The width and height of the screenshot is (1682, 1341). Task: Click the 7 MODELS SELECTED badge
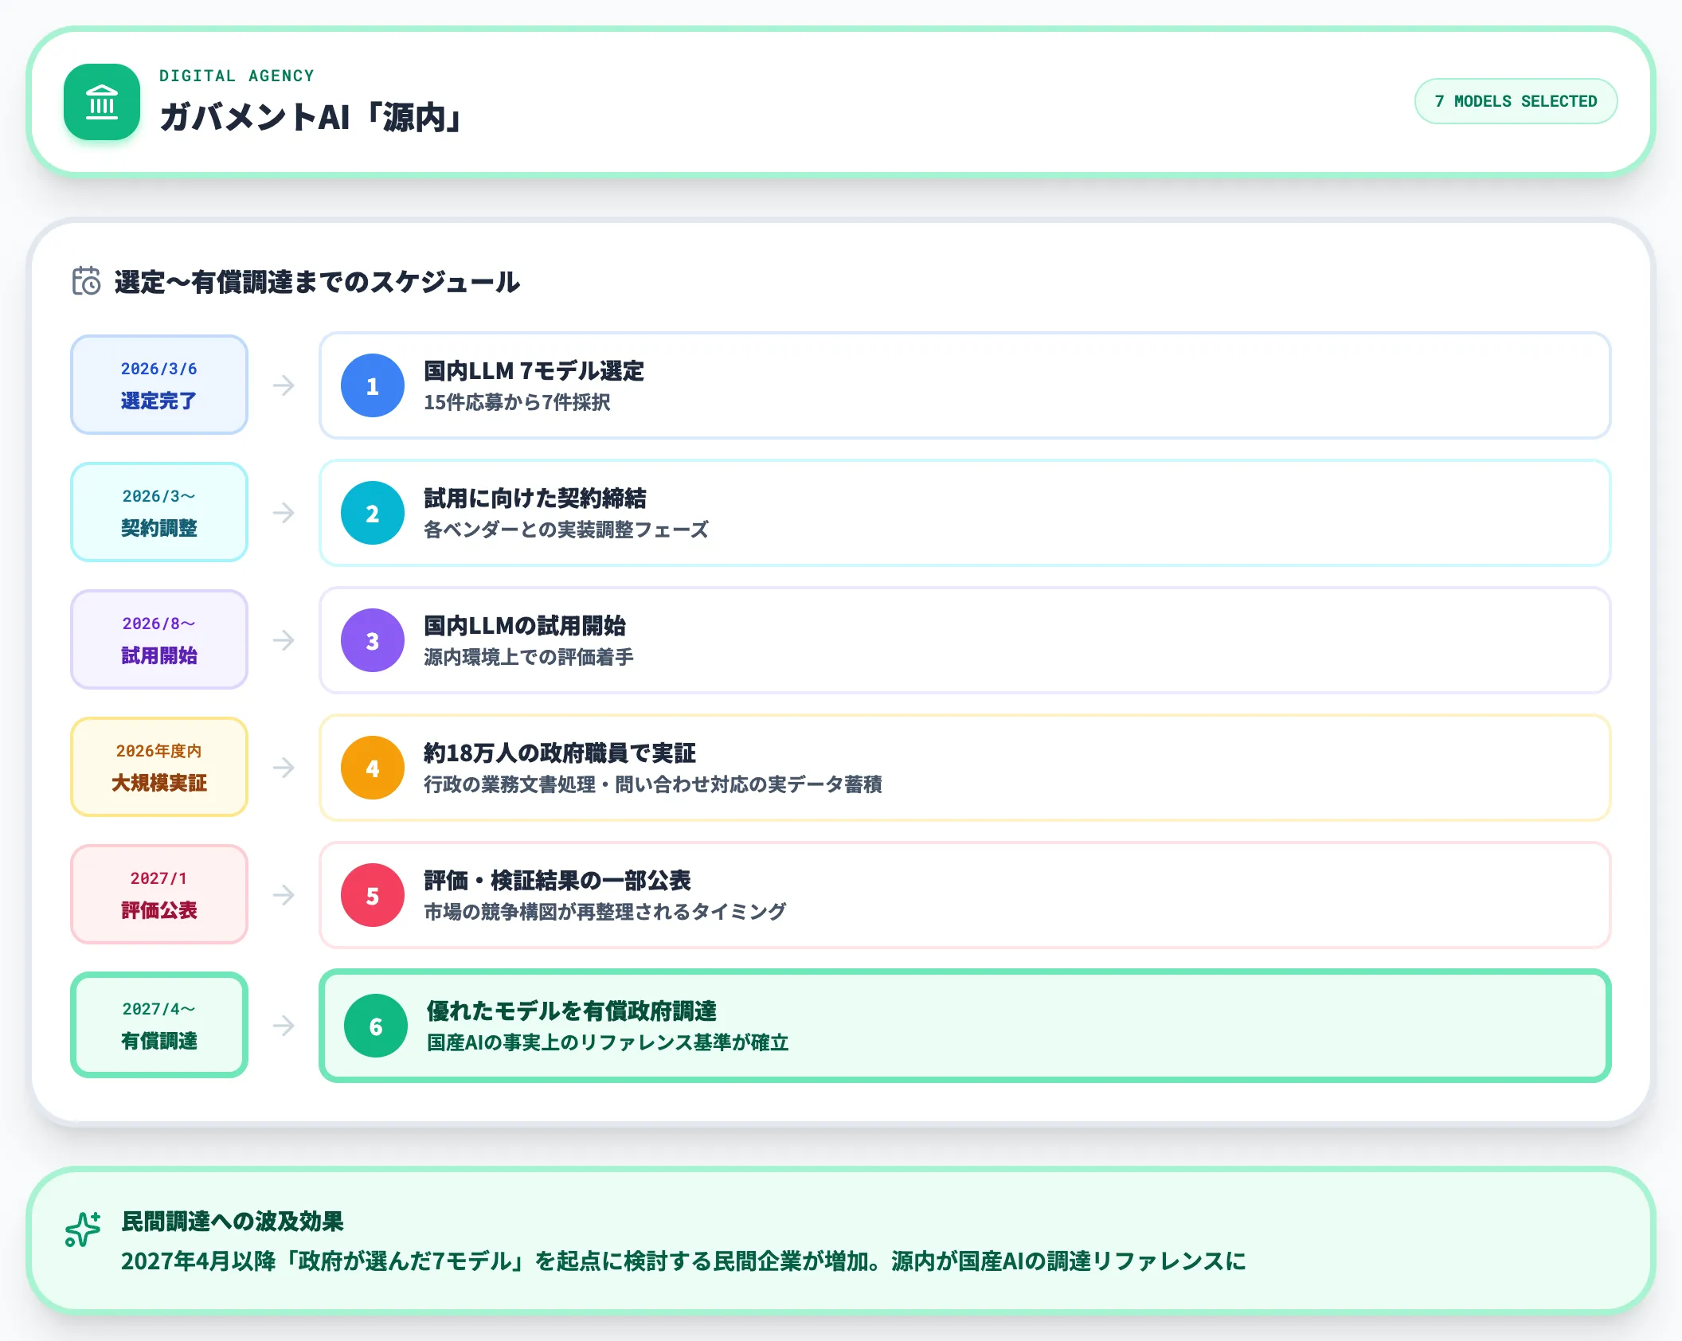[1516, 101]
